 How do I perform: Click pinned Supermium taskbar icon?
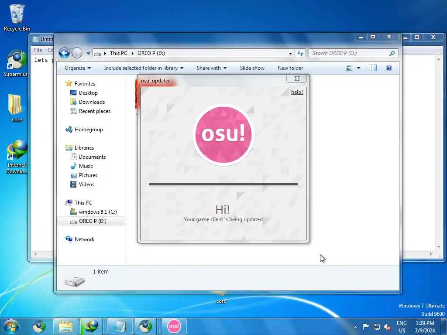point(39,326)
